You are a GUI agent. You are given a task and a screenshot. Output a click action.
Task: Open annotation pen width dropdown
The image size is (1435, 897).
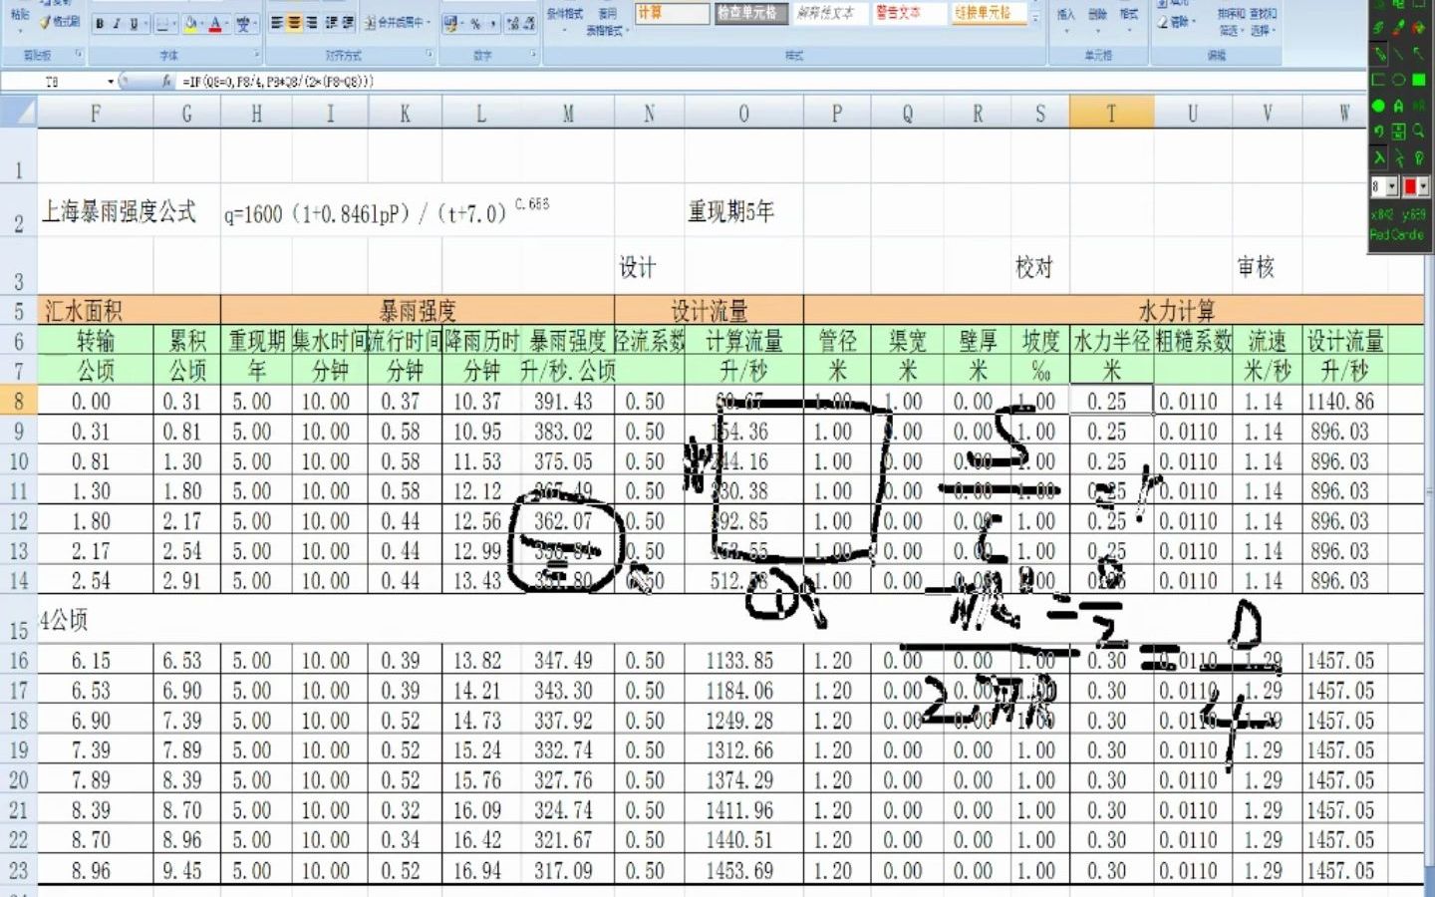[1391, 186]
